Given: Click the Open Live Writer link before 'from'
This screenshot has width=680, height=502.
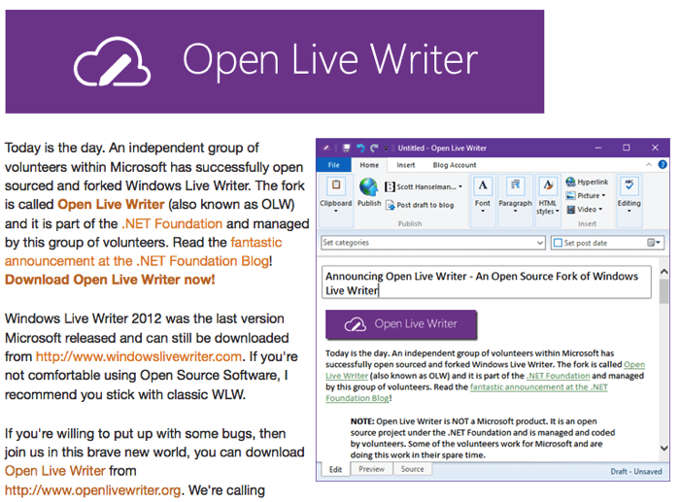Looking at the screenshot, I should coord(55,471).
